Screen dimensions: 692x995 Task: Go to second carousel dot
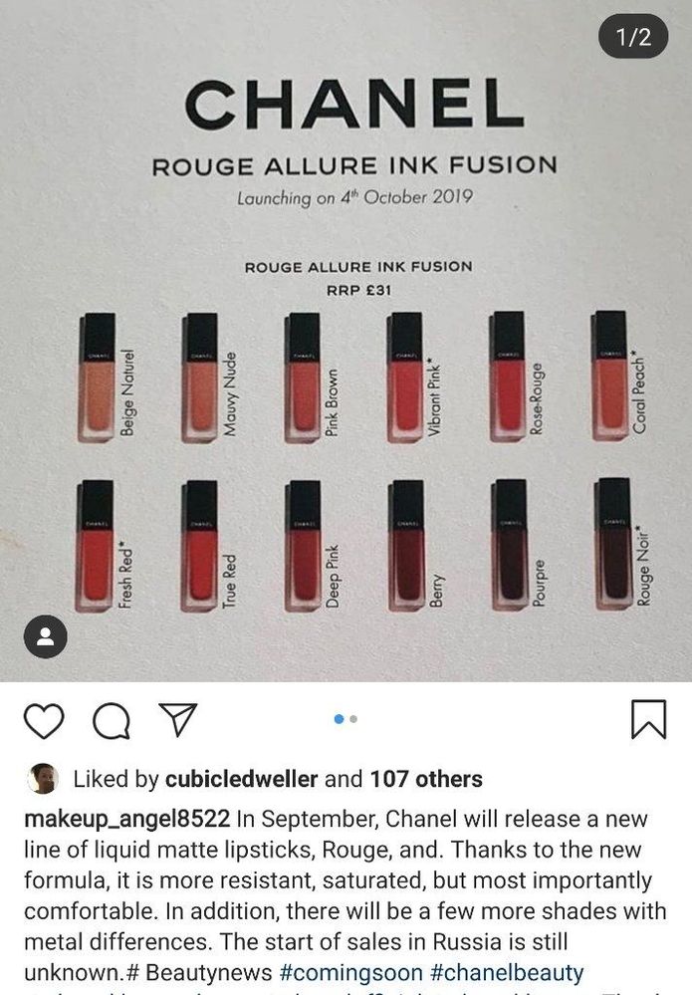(x=353, y=719)
